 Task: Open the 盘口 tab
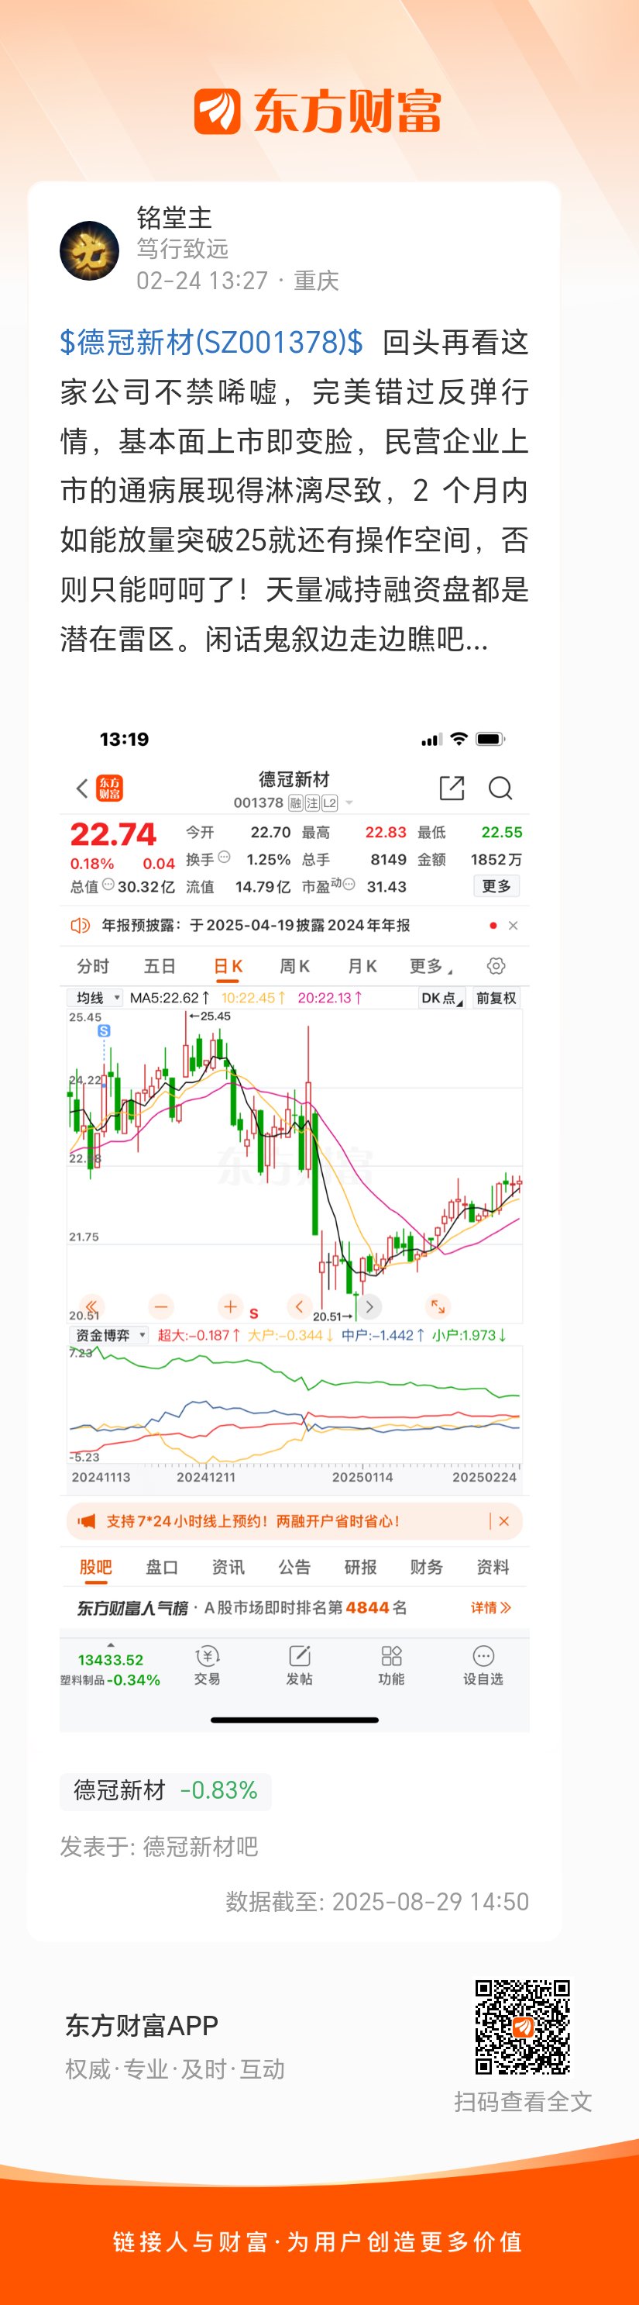point(162,1567)
